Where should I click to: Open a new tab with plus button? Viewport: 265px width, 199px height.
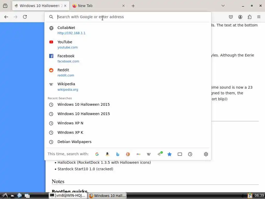133,6
